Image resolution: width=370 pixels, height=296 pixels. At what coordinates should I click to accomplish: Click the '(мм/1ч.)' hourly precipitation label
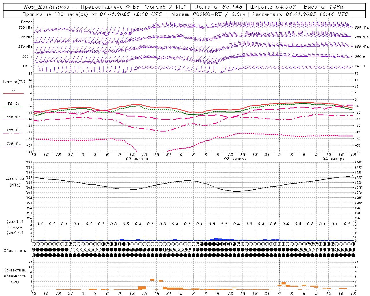point(15,233)
